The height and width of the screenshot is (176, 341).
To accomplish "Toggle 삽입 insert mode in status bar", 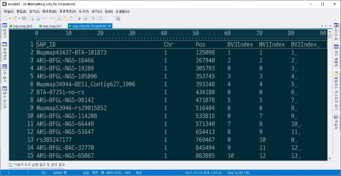I will pos(86,173).
